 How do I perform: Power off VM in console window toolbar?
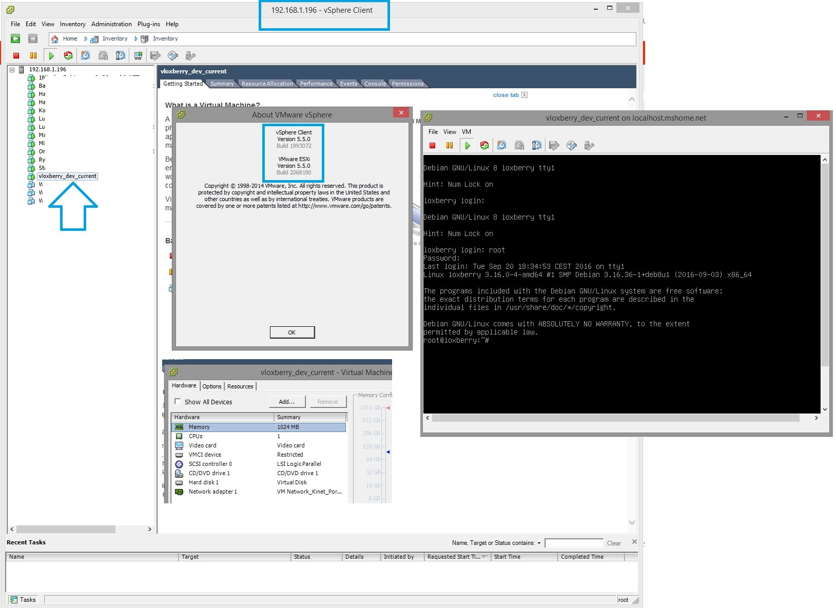(432, 145)
